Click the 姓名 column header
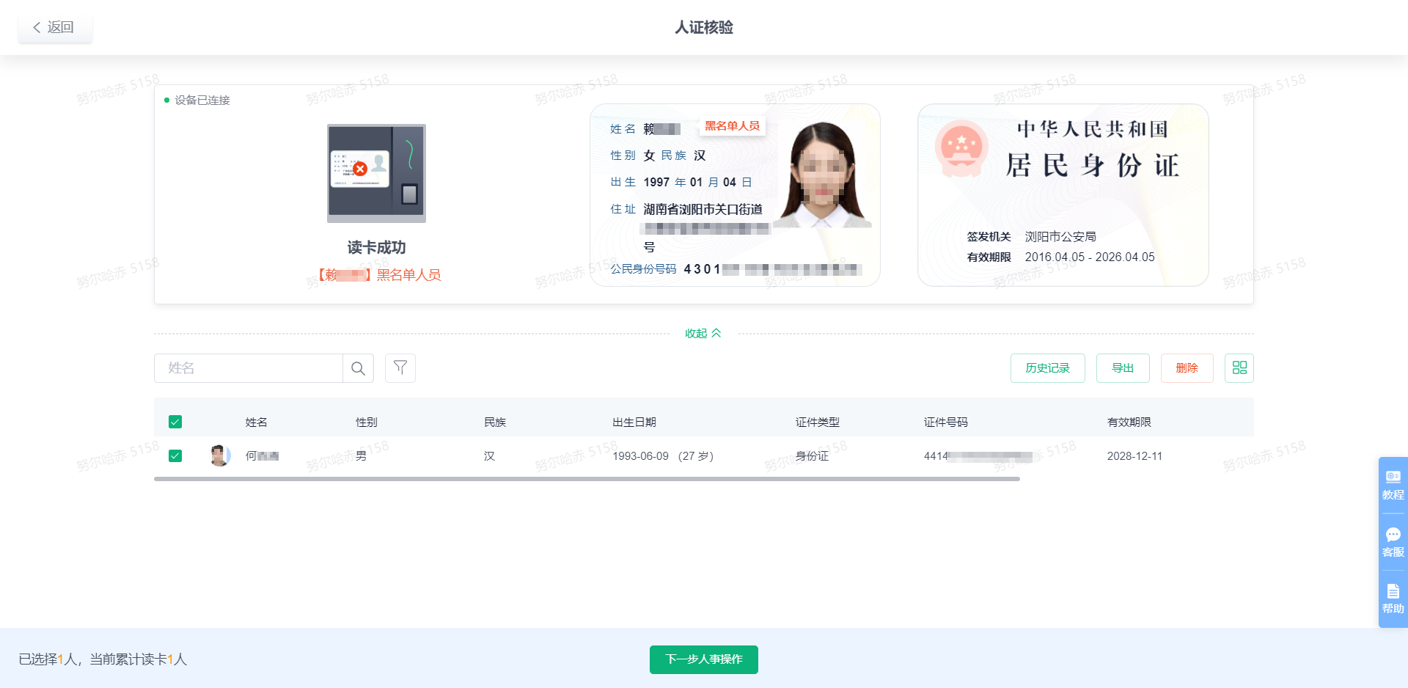Viewport: 1408px width, 688px height. click(x=257, y=422)
